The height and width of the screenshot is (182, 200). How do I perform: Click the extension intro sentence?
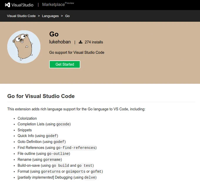(x=76, y=109)
